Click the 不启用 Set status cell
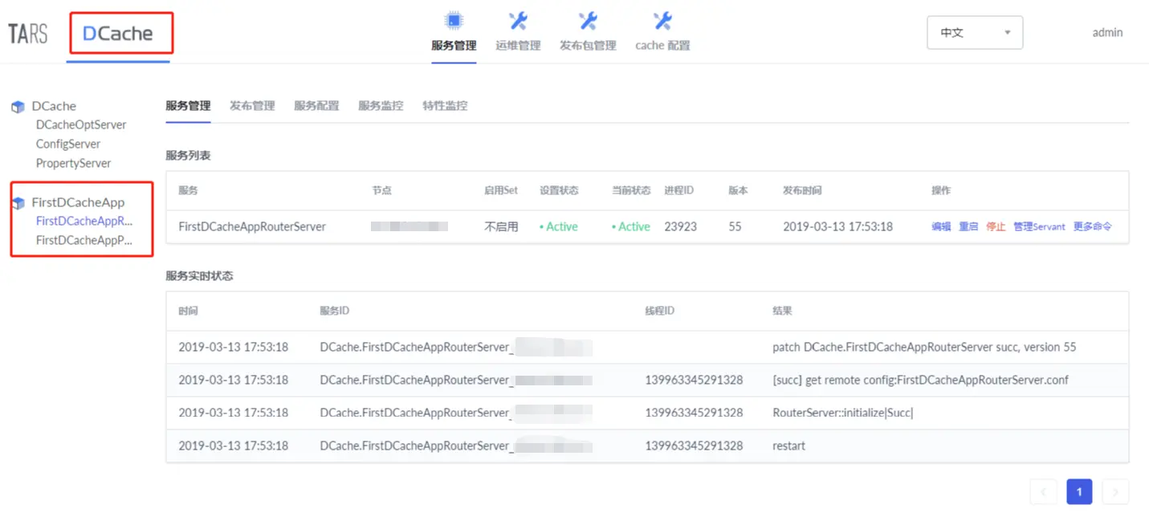 pos(501,227)
